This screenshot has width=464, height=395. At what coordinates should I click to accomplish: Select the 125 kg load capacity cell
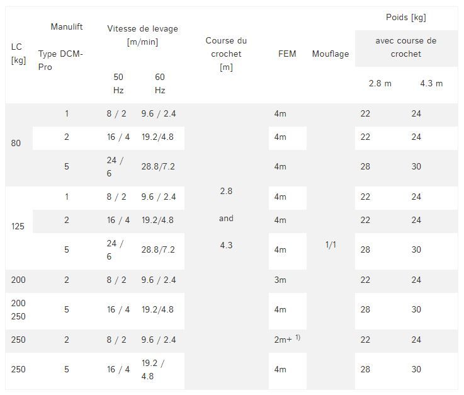18,226
